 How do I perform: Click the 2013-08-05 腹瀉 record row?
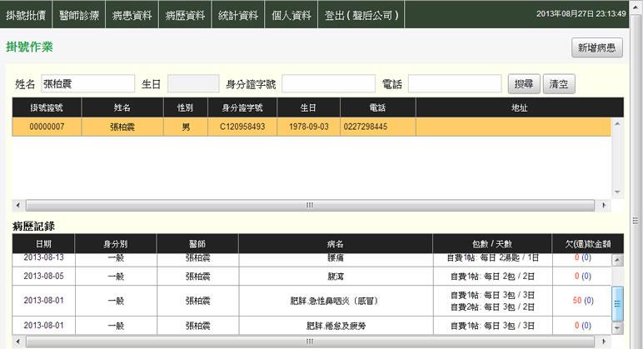click(312, 276)
